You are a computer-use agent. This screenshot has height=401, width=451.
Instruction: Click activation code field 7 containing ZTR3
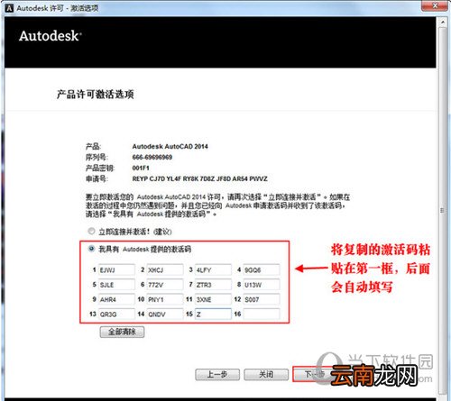pyautogui.click(x=213, y=285)
